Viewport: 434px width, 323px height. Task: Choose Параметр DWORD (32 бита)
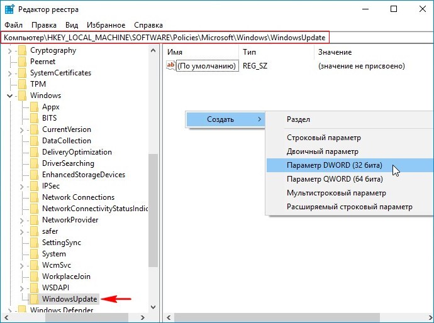click(350, 165)
